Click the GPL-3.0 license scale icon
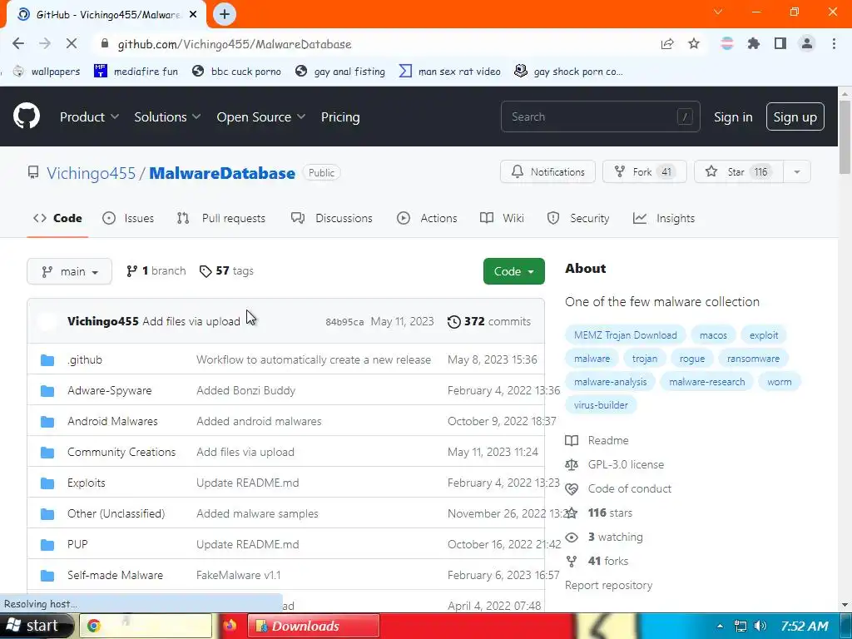Viewport: 852px width, 639px height. pyautogui.click(x=572, y=464)
